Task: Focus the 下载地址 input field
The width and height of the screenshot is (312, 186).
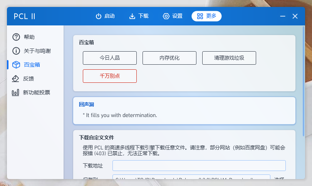Action: [199, 166]
